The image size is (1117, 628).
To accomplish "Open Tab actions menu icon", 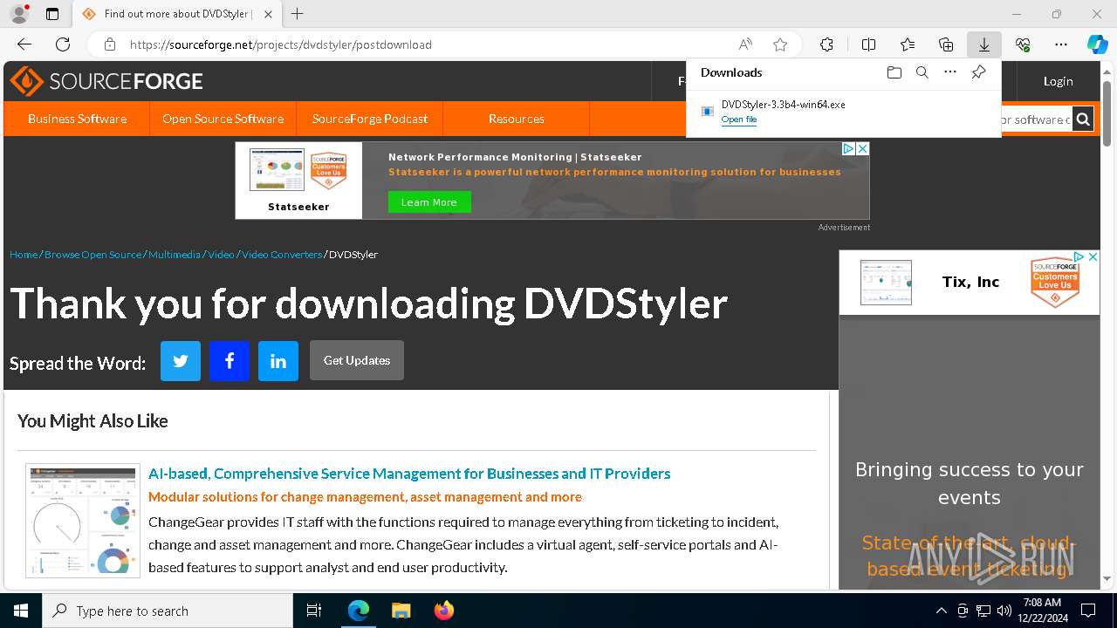I will tap(52, 14).
